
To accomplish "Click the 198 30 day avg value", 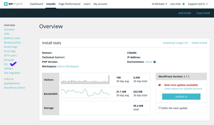I will coord(119,78).
